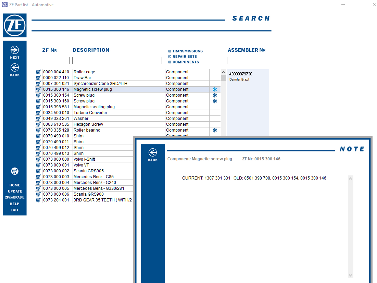Screen dimensions: 377x283
Task: Go to HOME in the sidebar
Action: click(15, 185)
